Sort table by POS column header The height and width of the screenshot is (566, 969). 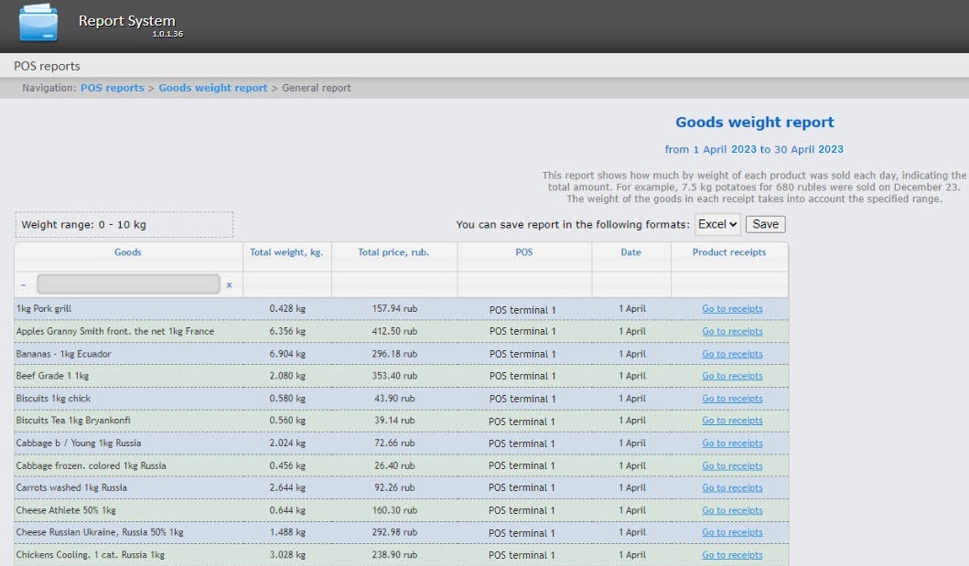point(523,252)
